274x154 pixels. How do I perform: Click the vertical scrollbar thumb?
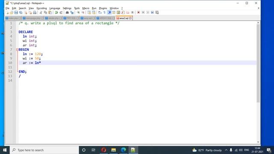tap(258, 63)
